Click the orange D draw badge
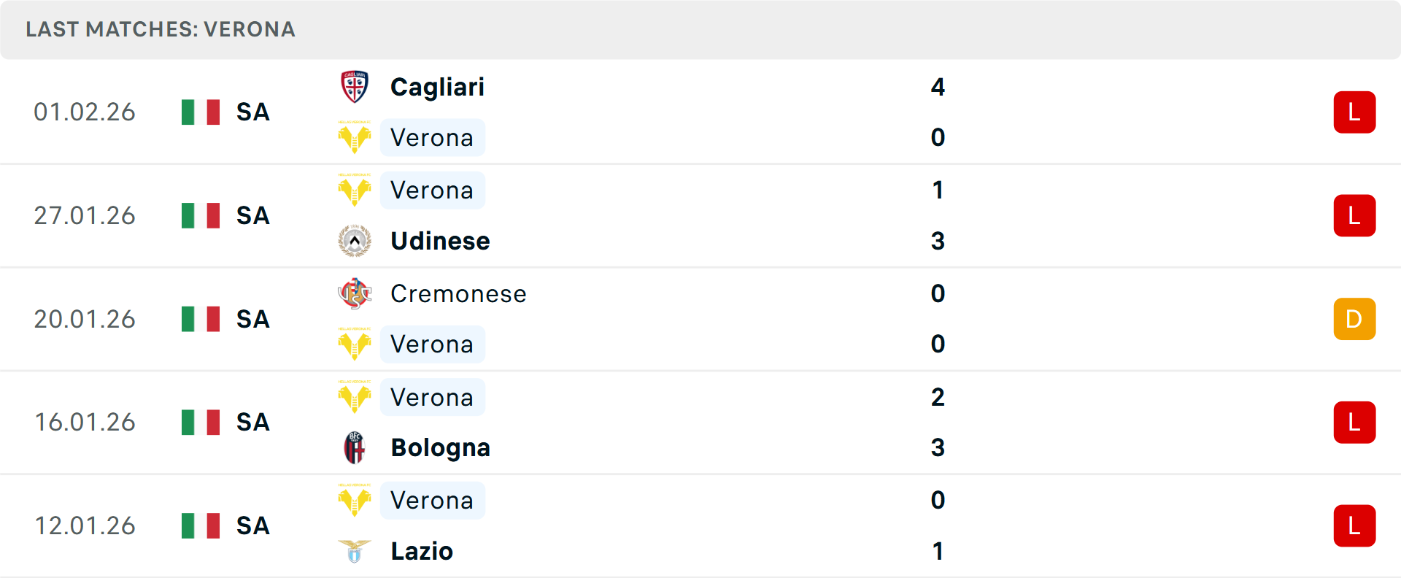Screen dimensions: 1401x578 [1354, 319]
